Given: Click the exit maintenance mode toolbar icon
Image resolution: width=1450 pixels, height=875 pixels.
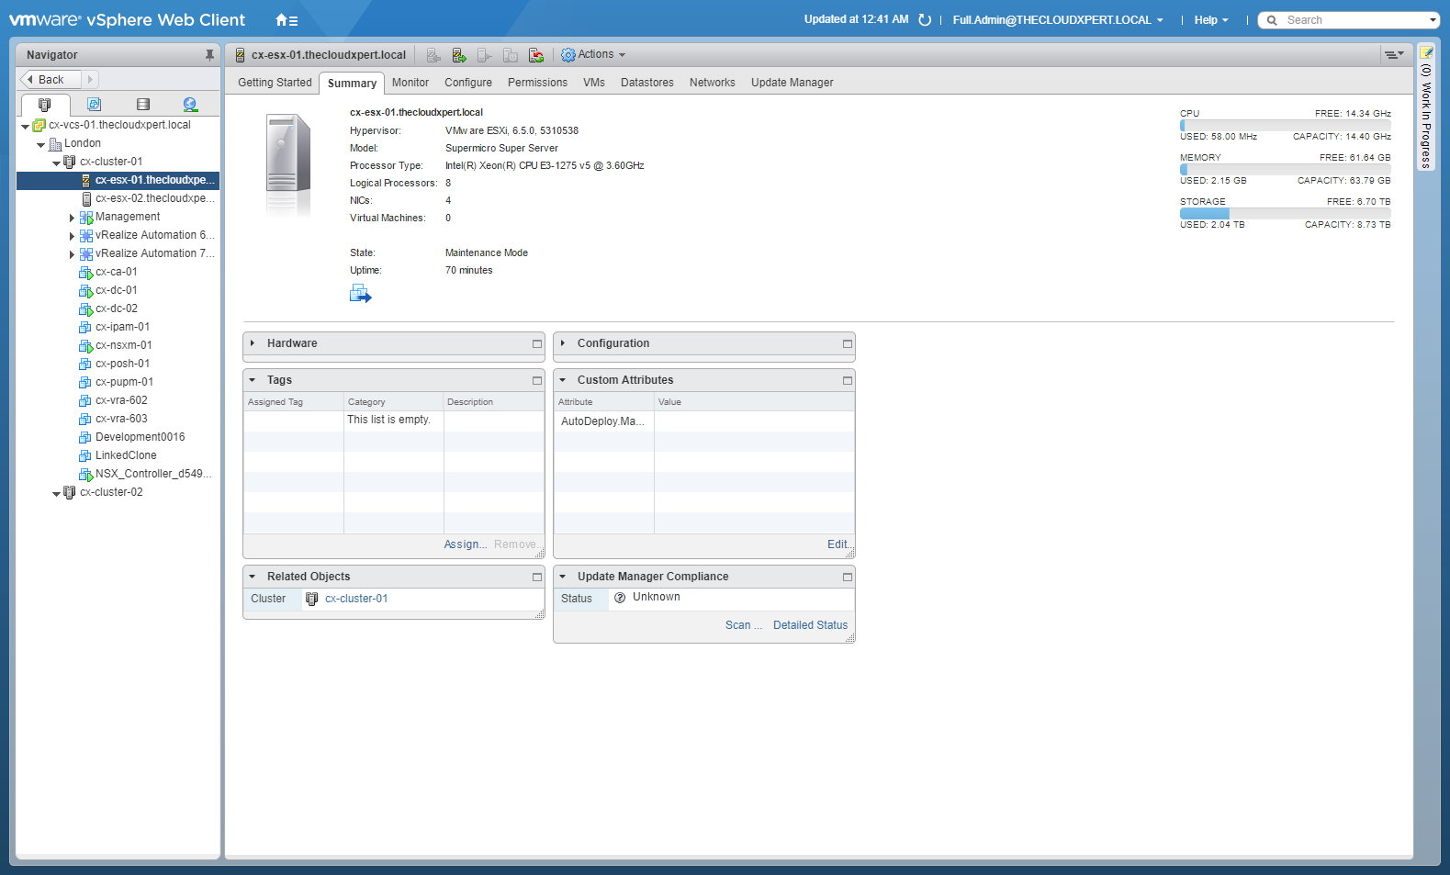Looking at the screenshot, I should [x=459, y=55].
